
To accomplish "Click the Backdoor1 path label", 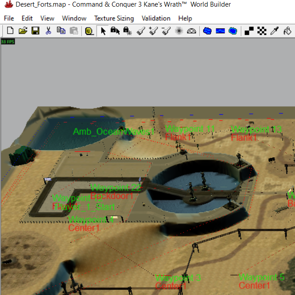I will pos(112,196).
